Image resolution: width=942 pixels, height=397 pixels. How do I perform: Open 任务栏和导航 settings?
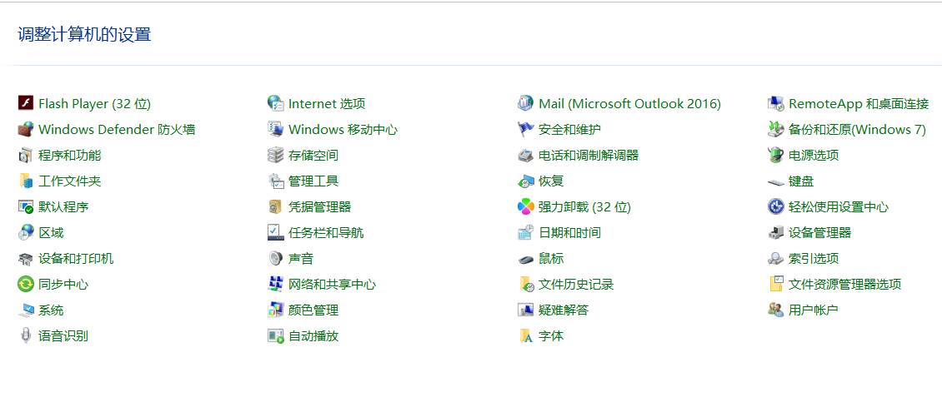pos(326,232)
